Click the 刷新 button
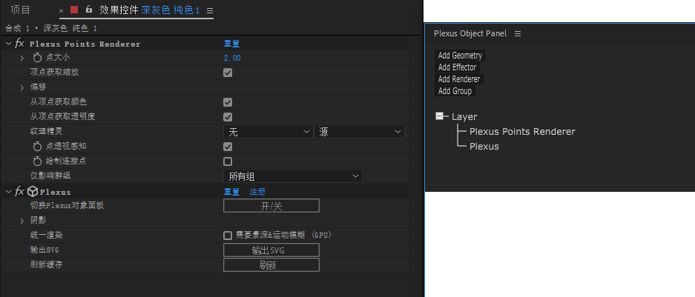Image resolution: width=695 pixels, height=297 pixels. [271, 264]
